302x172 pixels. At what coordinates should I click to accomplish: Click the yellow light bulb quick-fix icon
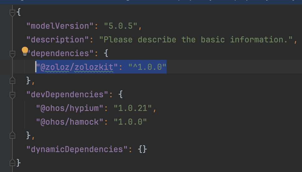click(x=25, y=50)
